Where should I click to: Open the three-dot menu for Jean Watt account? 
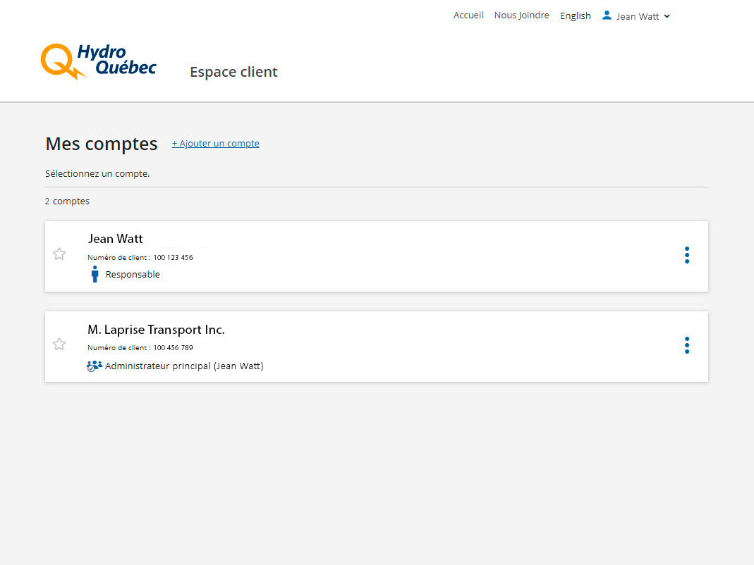[686, 255]
